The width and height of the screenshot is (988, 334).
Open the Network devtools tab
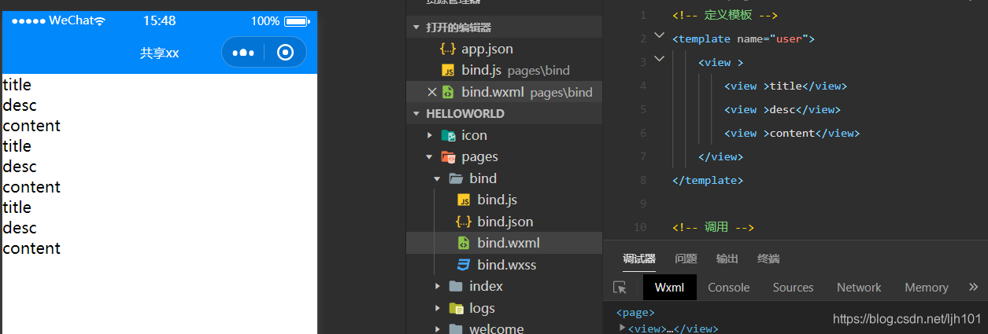click(859, 288)
